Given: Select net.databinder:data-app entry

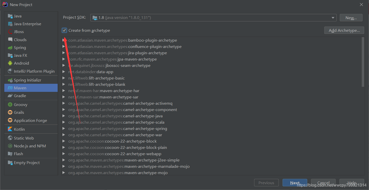Looking at the screenshot, I should (x=91, y=72).
